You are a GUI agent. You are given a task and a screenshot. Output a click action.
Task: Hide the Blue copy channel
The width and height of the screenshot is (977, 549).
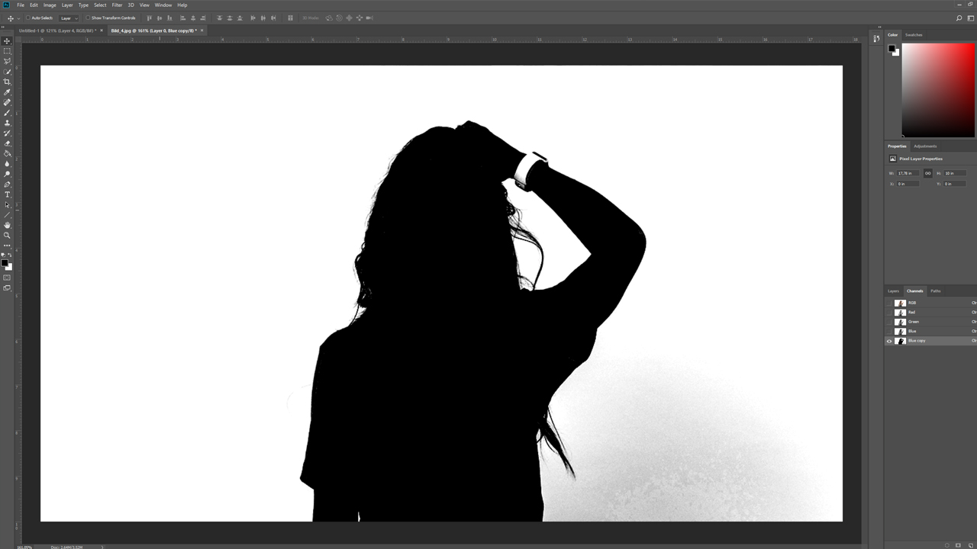click(889, 341)
